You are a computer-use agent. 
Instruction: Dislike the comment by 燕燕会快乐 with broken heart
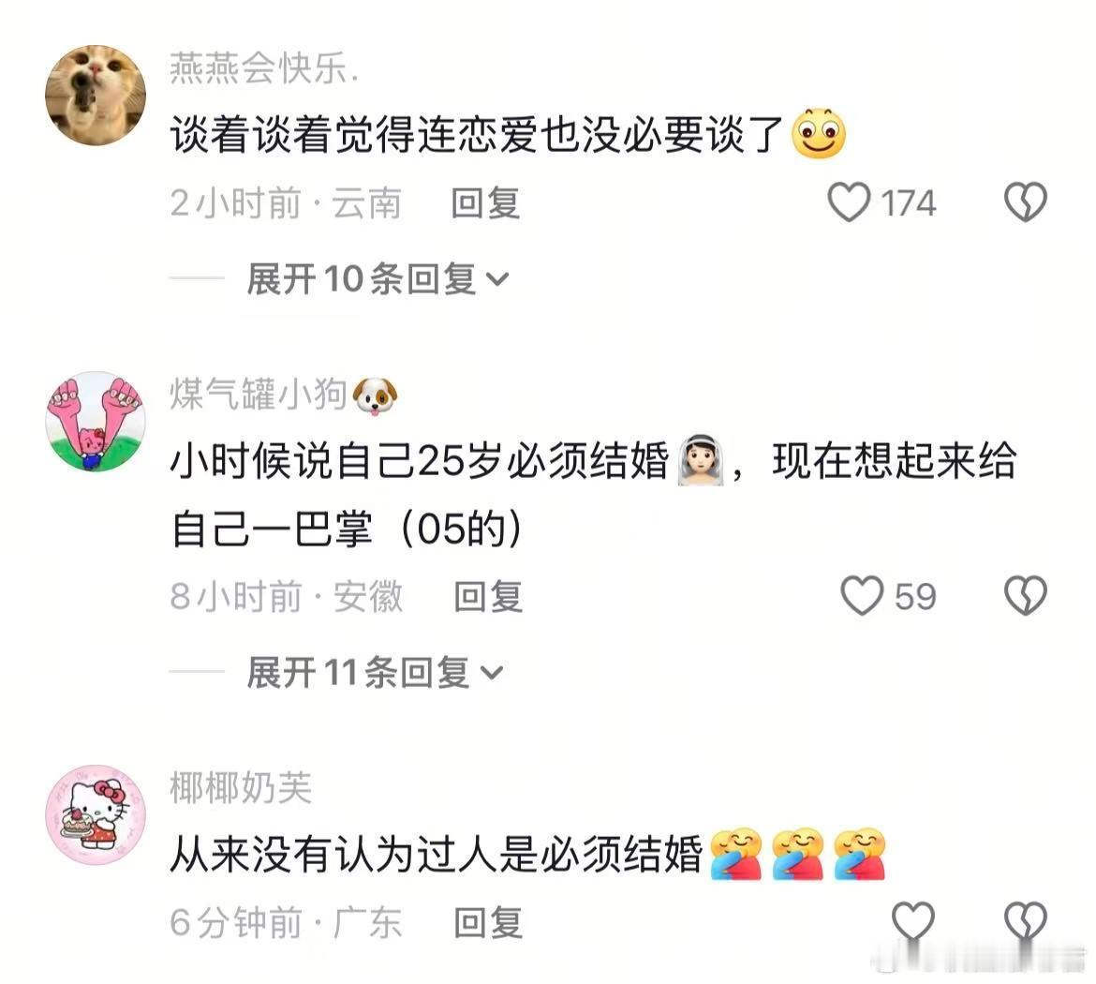[x=1026, y=202]
